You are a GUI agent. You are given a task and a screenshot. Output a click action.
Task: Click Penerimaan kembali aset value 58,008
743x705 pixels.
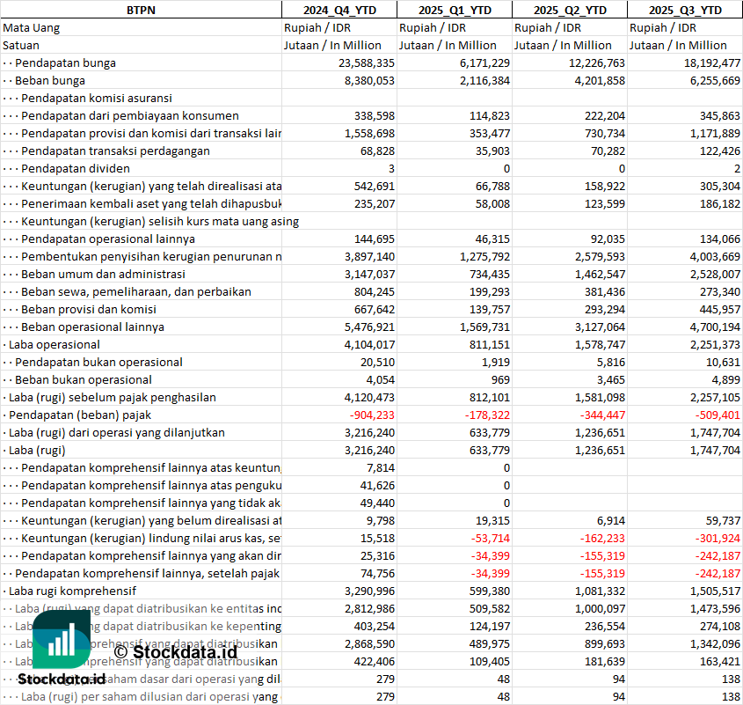492,203
